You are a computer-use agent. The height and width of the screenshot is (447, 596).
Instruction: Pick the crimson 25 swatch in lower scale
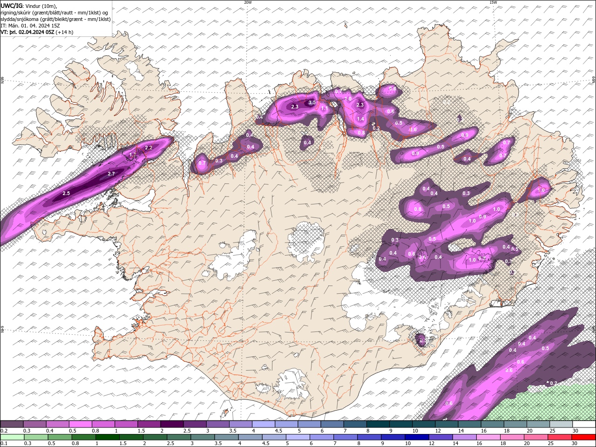click(x=560, y=437)
